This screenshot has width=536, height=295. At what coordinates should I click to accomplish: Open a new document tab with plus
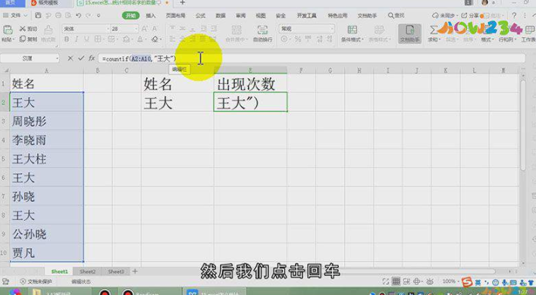(183, 3)
